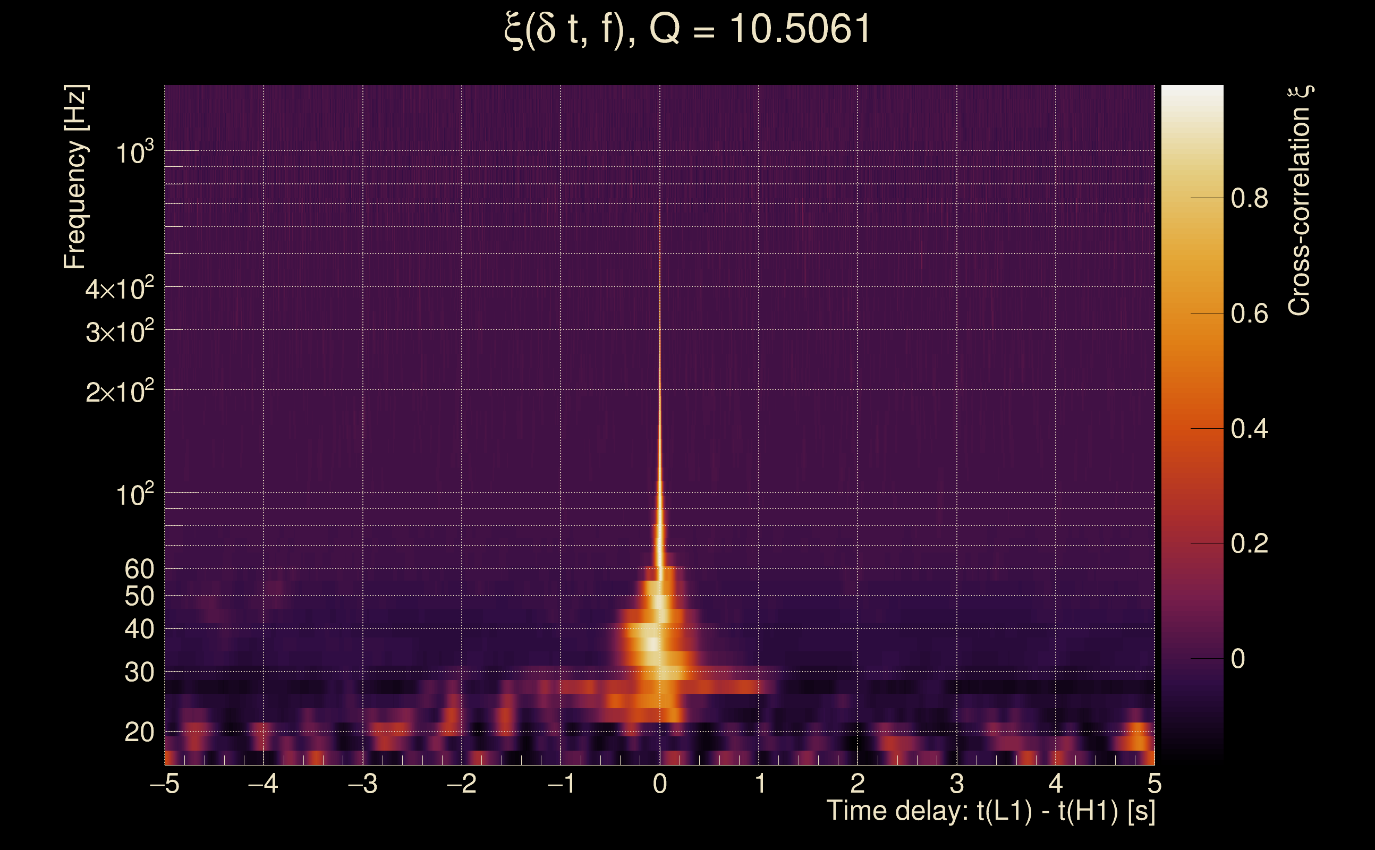
Task: Click the 0.8 tick label on colorbar
Action: 1249,199
